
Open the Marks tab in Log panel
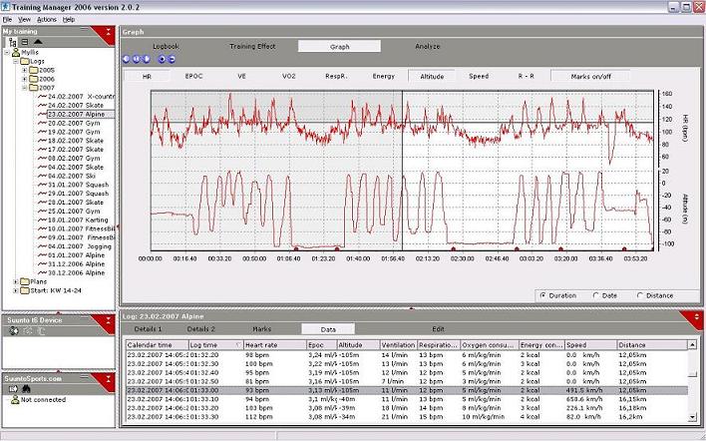(261, 329)
